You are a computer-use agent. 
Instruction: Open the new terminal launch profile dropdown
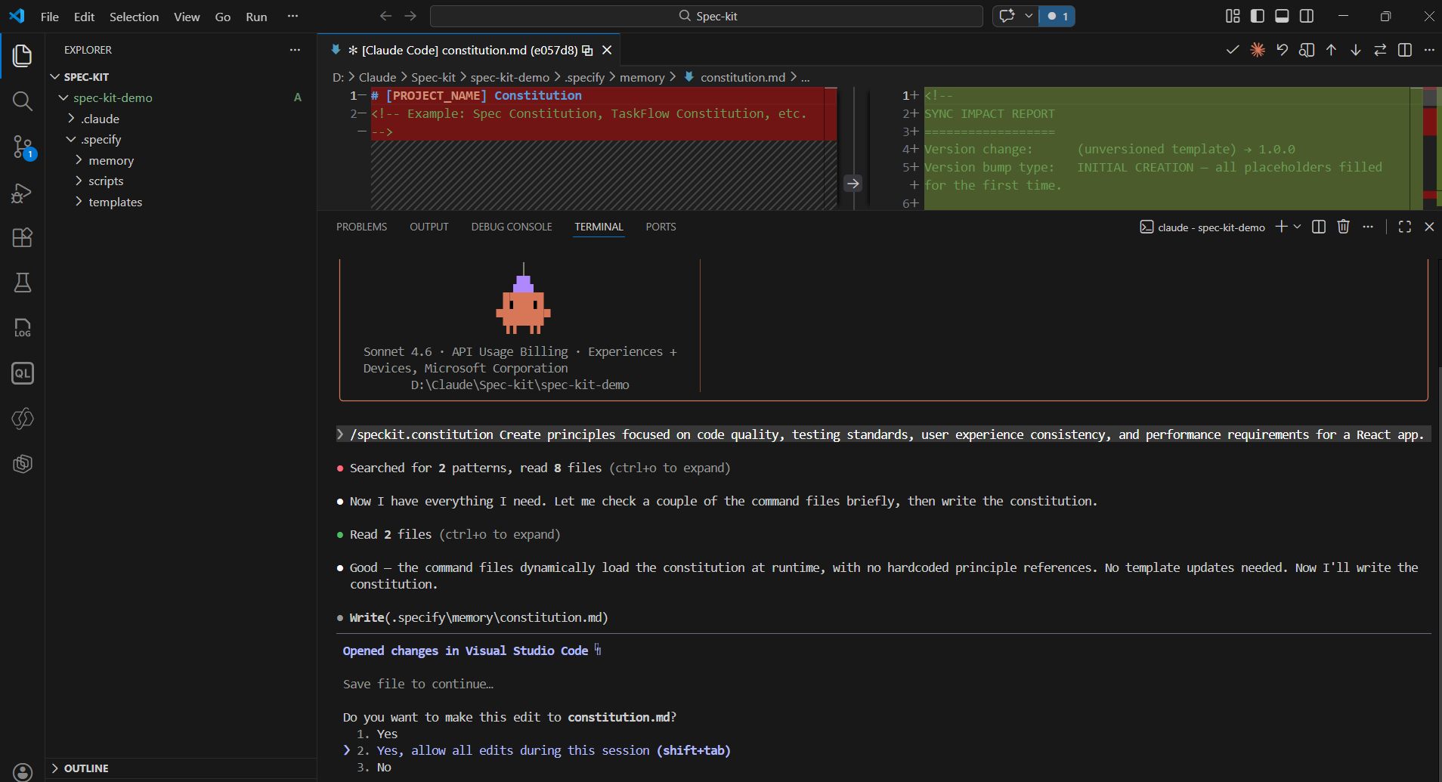pos(1298,227)
